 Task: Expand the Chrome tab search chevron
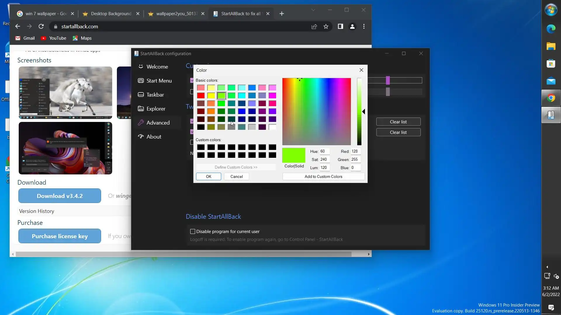pos(313,10)
